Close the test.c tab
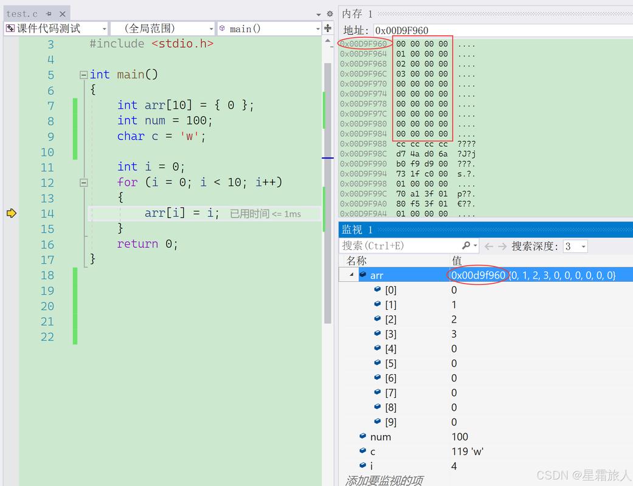The image size is (633, 486). click(62, 13)
